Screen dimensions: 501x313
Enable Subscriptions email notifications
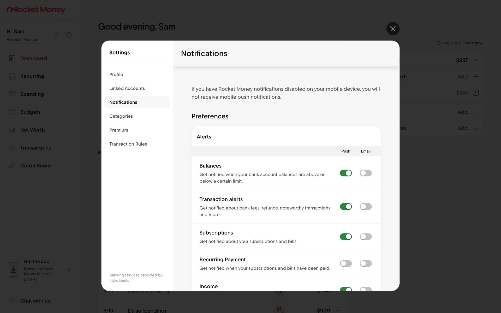[366, 237]
